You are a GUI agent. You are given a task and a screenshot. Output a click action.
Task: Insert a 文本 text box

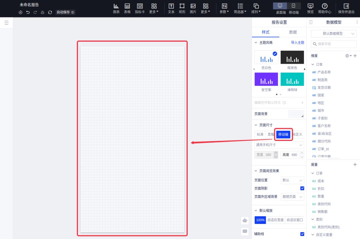pyautogui.click(x=171, y=8)
